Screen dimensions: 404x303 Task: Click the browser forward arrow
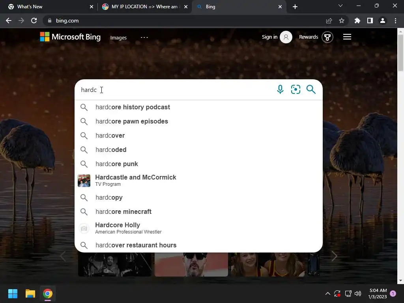21,21
